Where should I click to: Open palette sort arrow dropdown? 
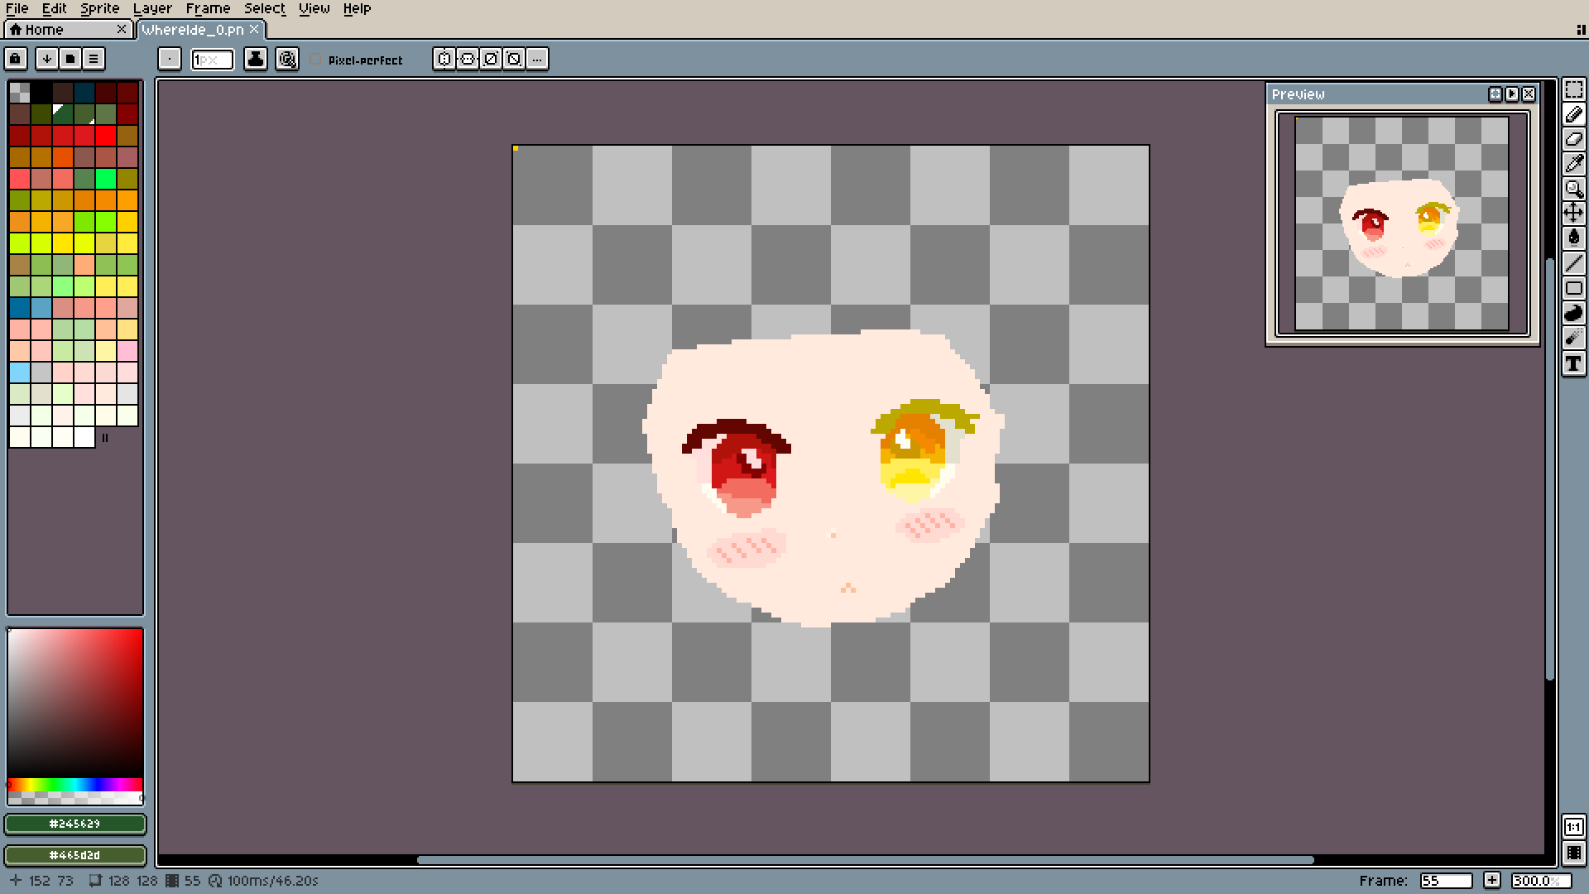pyautogui.click(x=47, y=59)
